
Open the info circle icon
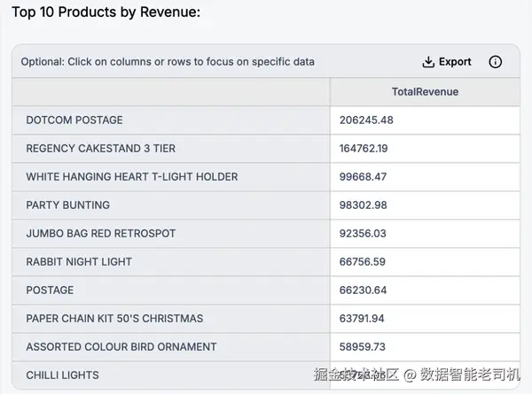pos(496,62)
